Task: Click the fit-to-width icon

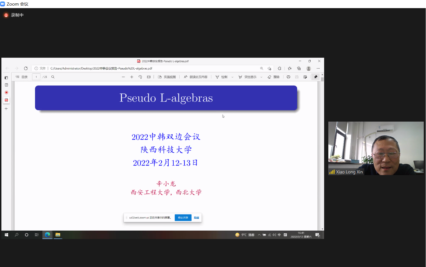Action: click(149, 77)
